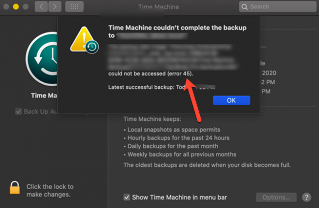Click the yellow warning triangle icon
319x208 pixels.
(x=82, y=39)
